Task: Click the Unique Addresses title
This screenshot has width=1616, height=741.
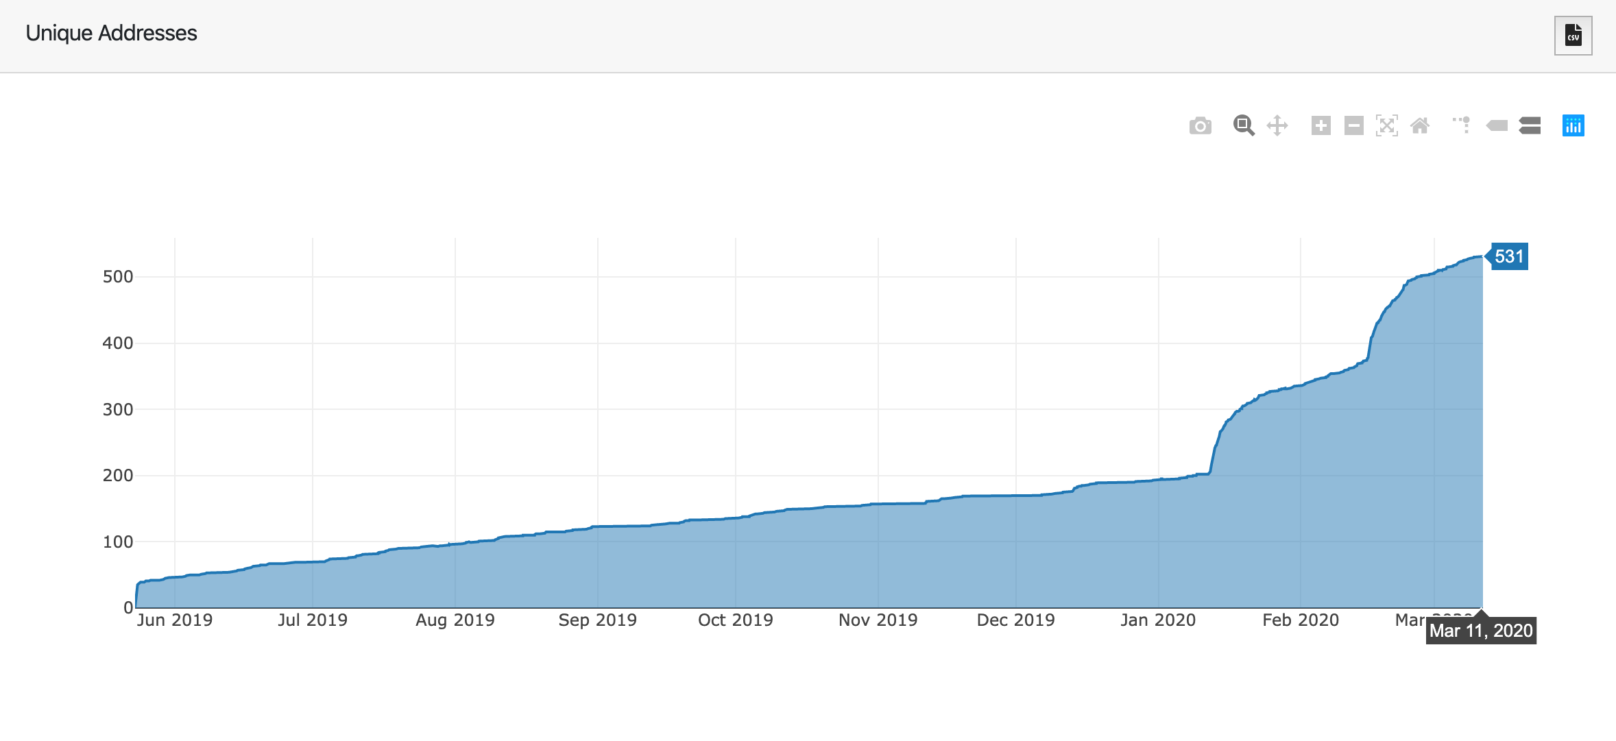Action: pyautogui.click(x=111, y=33)
